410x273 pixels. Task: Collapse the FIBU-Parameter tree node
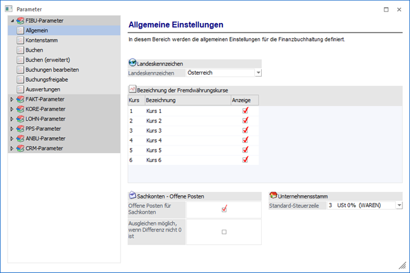click(x=11, y=21)
